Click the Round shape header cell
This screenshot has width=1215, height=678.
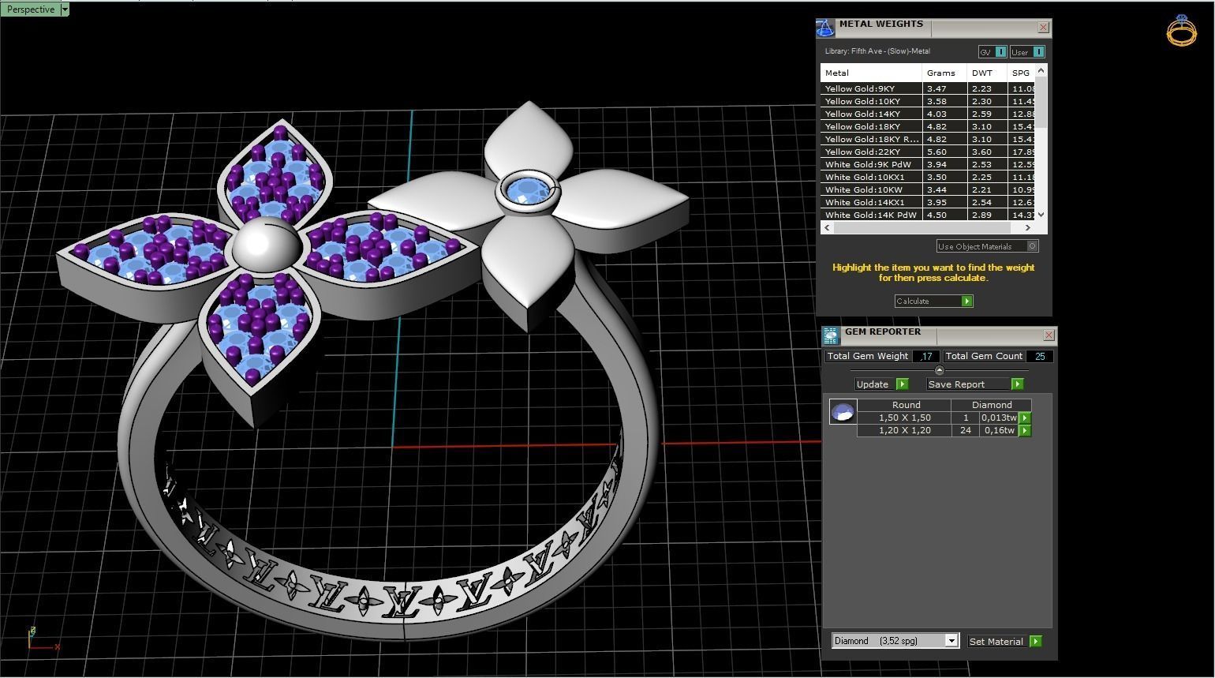click(x=906, y=405)
